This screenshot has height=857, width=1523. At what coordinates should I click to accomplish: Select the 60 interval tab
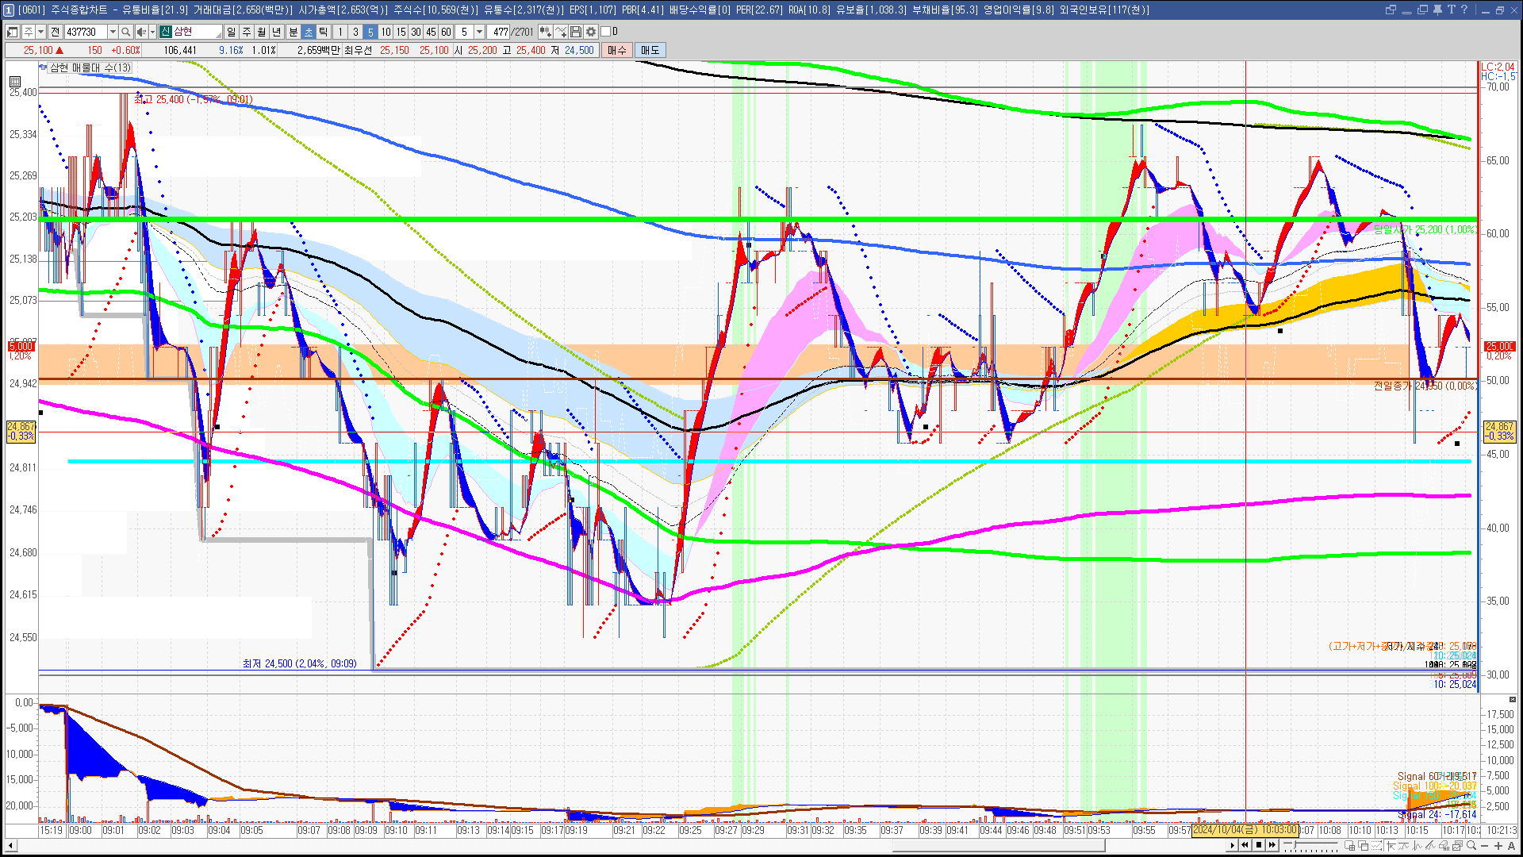pos(446,32)
